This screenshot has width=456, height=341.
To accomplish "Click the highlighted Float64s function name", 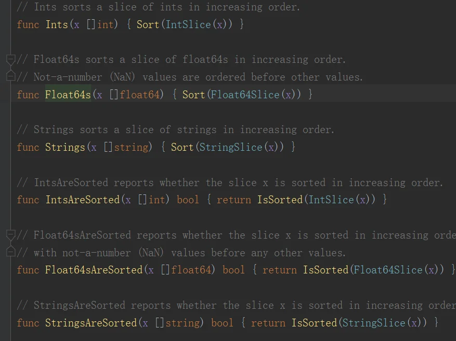I will pos(68,95).
